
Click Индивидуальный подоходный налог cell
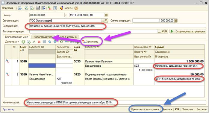(109, 74)
